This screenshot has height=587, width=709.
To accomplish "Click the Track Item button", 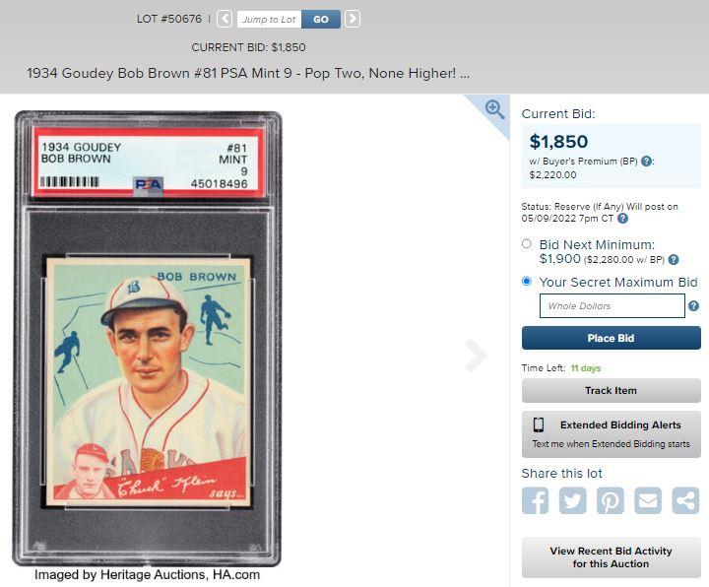I will (612, 390).
